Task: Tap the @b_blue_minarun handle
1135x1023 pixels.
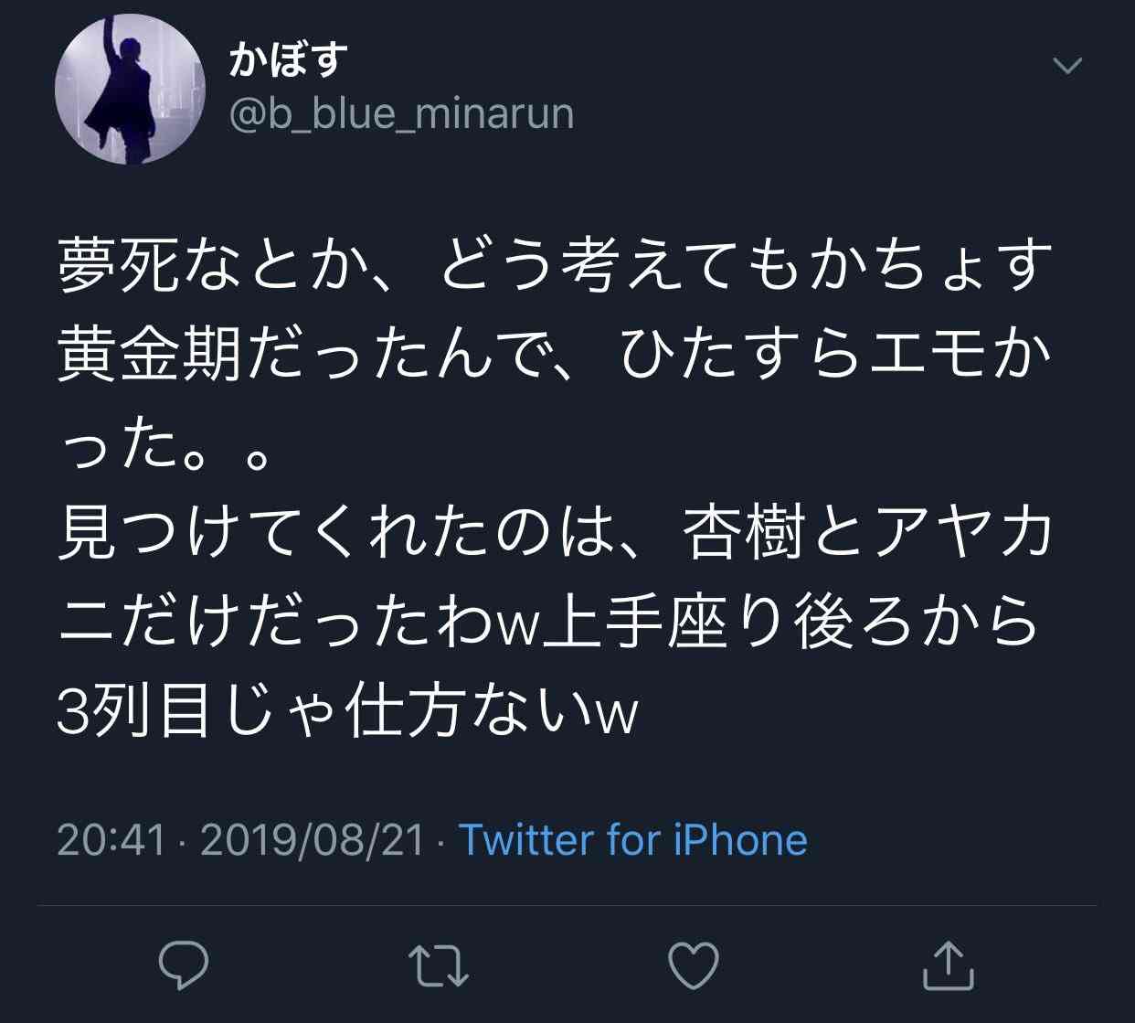Action: [401, 114]
